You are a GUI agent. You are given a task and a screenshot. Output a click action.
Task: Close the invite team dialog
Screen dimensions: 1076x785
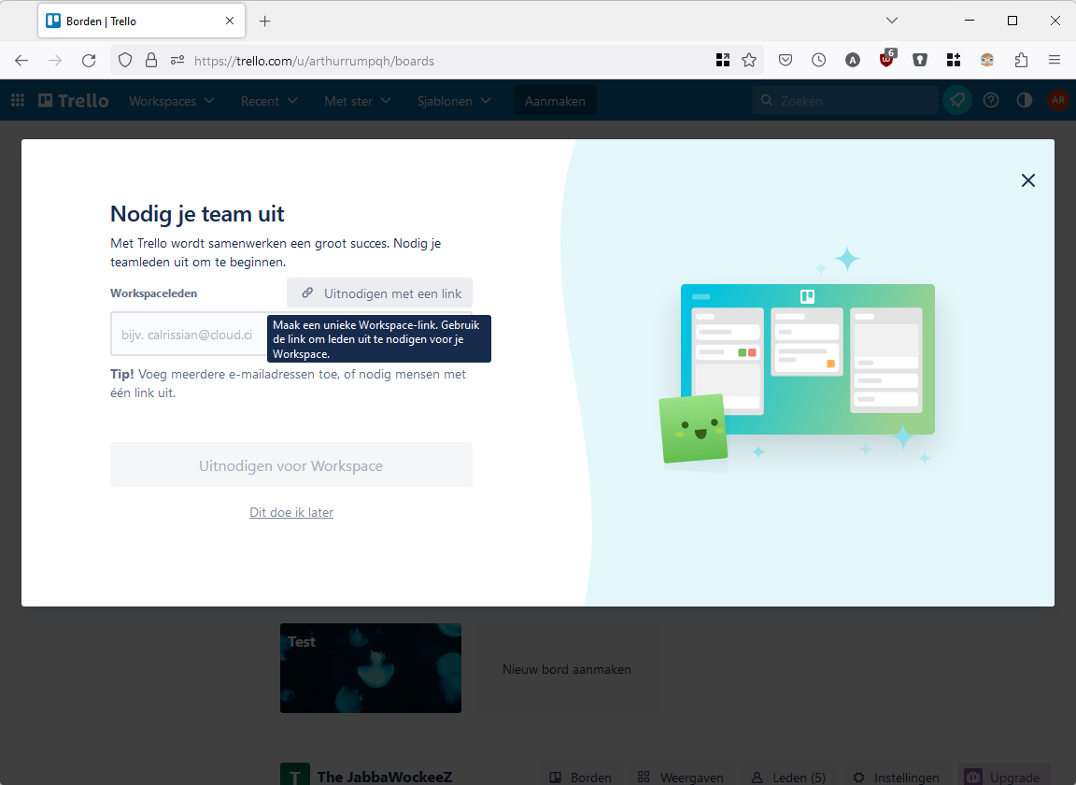[1027, 180]
